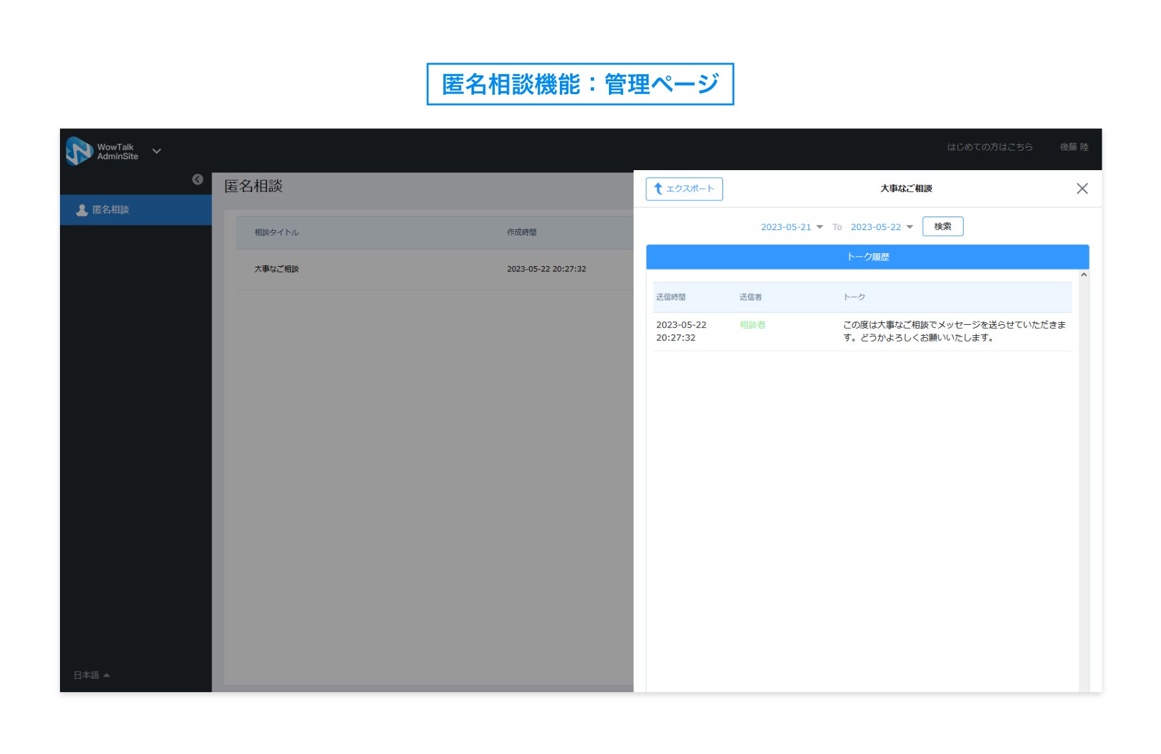Click the 作成時間 column header
The image size is (1161, 754).
coord(521,232)
